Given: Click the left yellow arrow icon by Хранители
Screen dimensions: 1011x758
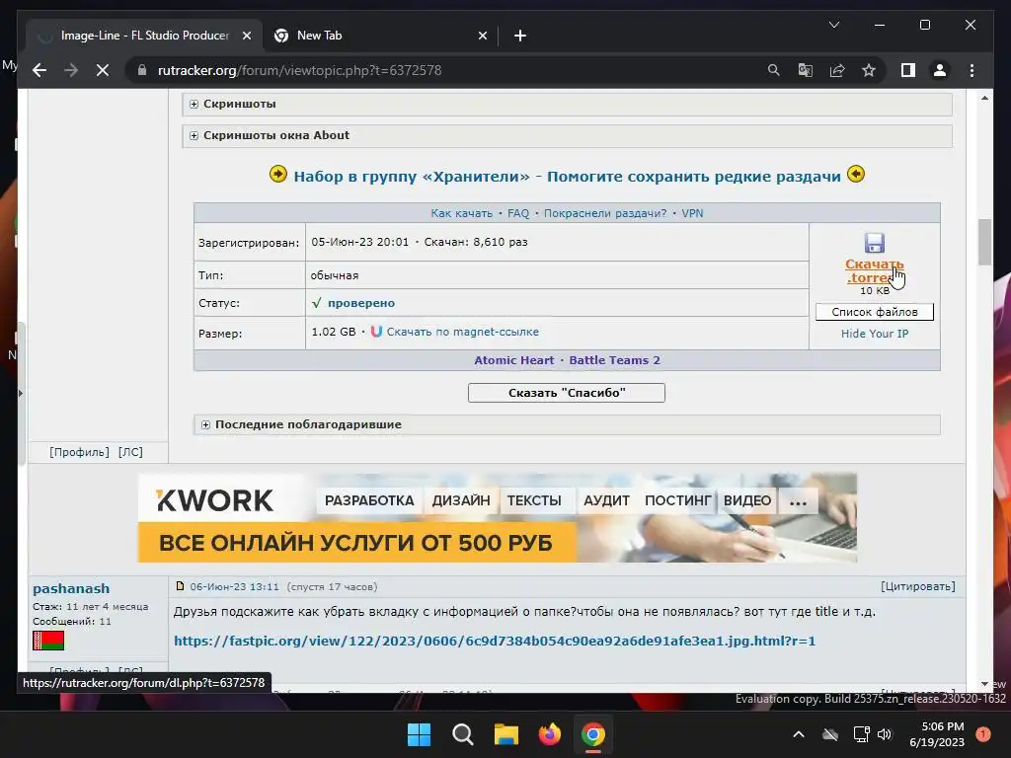Looking at the screenshot, I should pyautogui.click(x=277, y=174).
